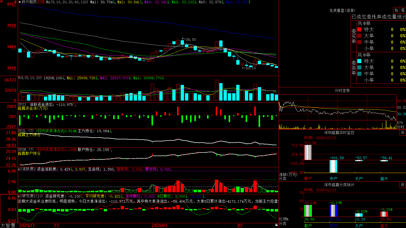406x228 pixels.
Task: Click the 龙虎看盘(逐单) panel title
Action: (342, 10)
